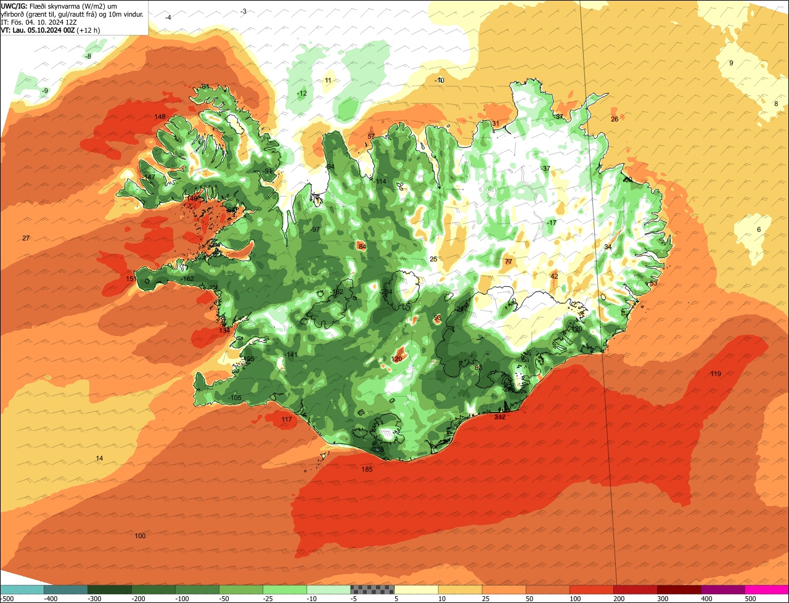Select the map value '84' on the red spot

362,247
